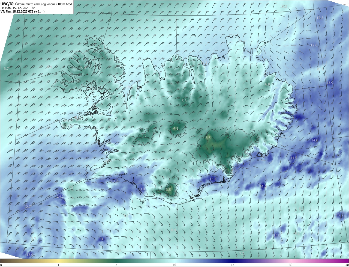Viewport: 349px width, 267px height.
Task: Click the legend tick labeled 10
Action: coord(174,265)
